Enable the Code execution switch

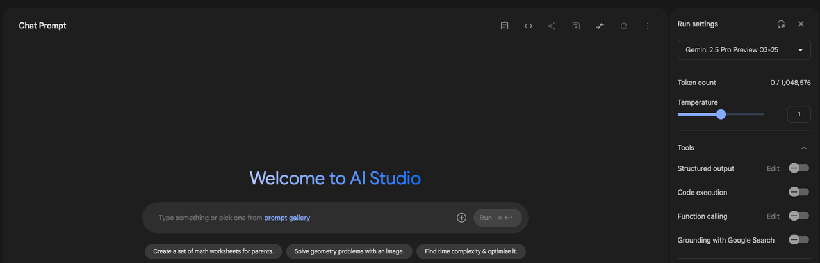point(799,192)
